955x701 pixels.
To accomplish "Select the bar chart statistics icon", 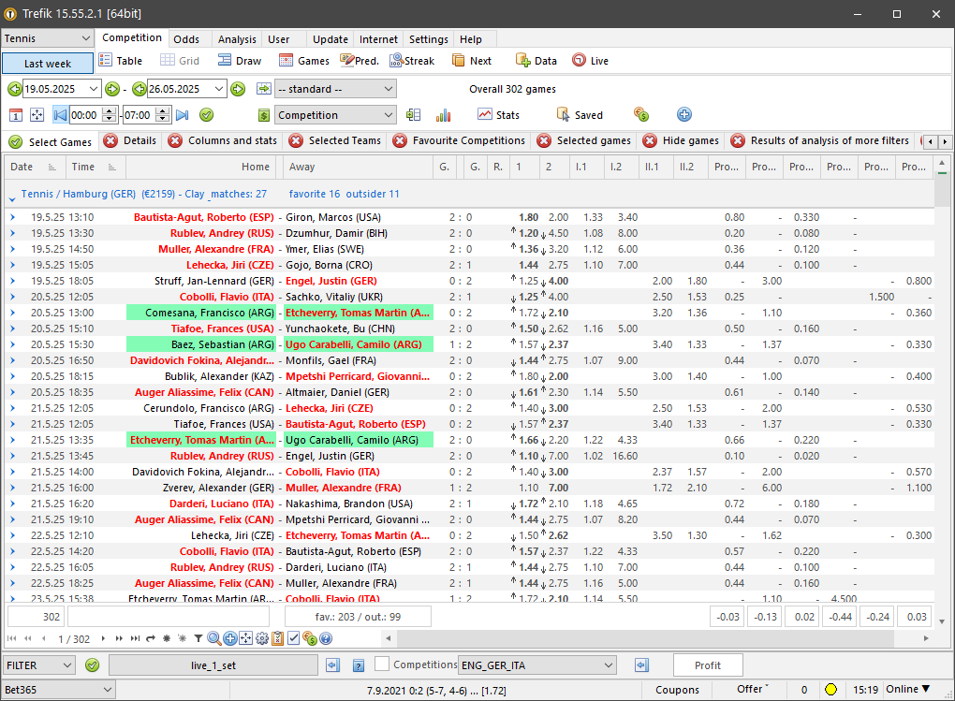I will 443,115.
